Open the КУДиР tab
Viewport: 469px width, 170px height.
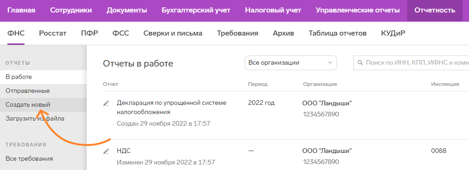[393, 33]
